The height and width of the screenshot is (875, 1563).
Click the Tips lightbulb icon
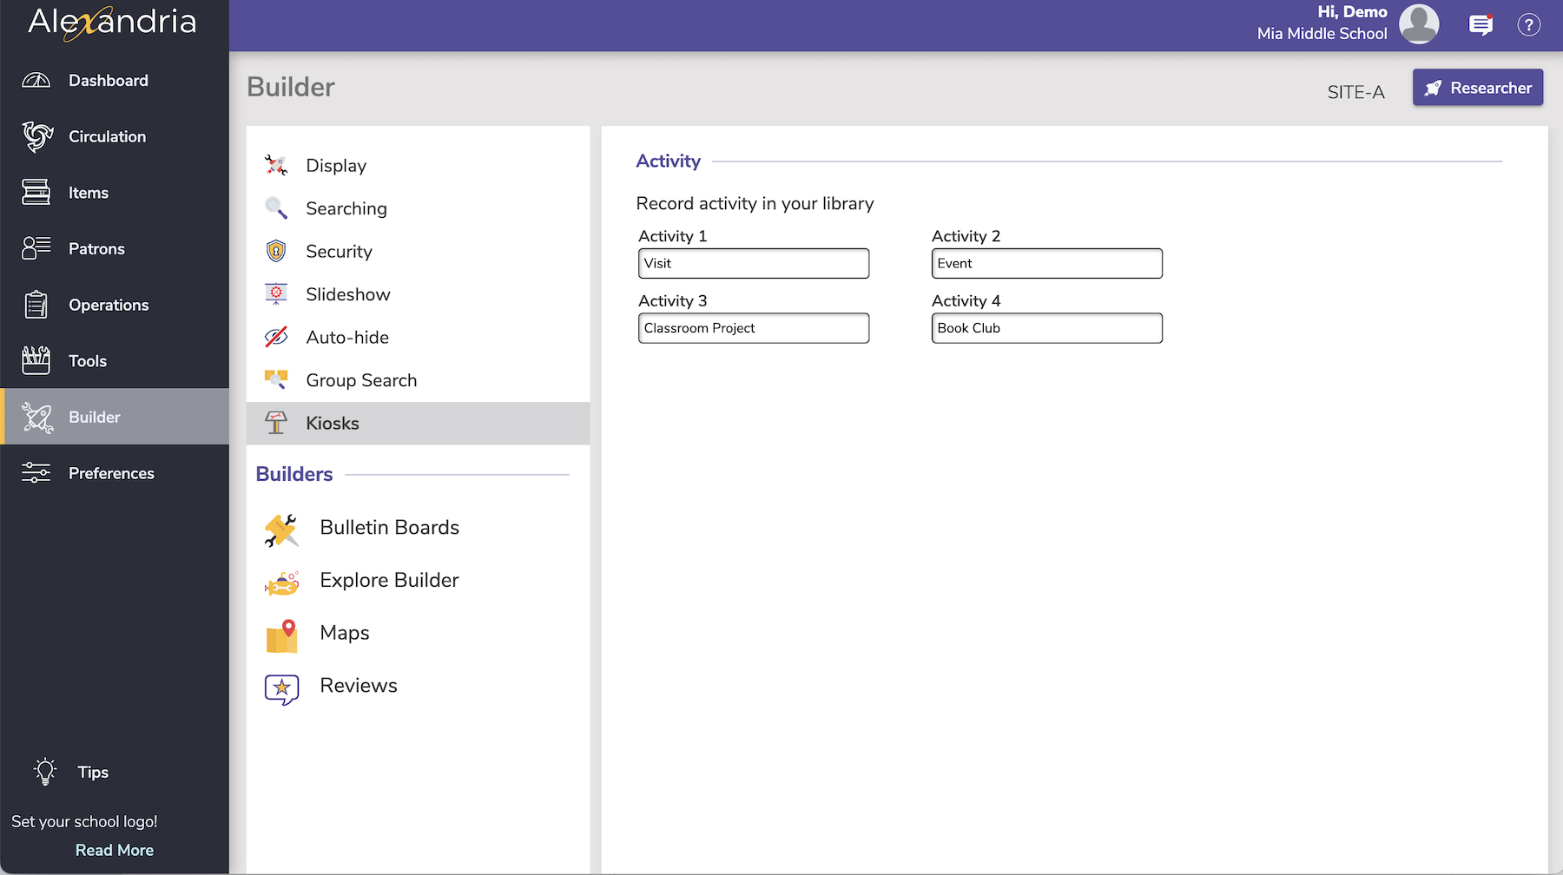coord(45,772)
